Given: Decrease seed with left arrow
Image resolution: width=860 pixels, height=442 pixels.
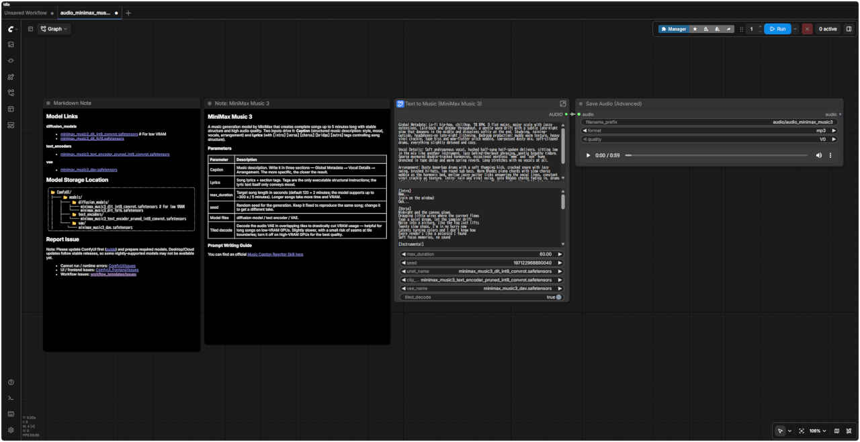Looking at the screenshot, I should coord(404,263).
